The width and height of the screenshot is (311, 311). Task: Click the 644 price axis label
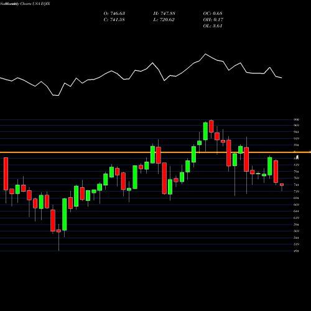click(x=297, y=211)
